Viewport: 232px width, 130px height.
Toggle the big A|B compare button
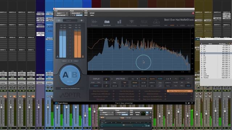coord(70,75)
